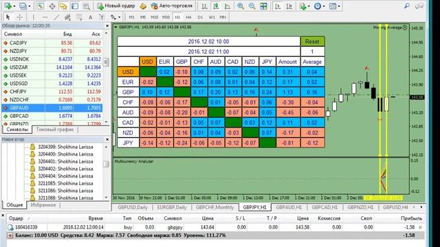Select the Fibonacci Retracement tool
Screen dimensions: 440x247
[x=79, y=17]
